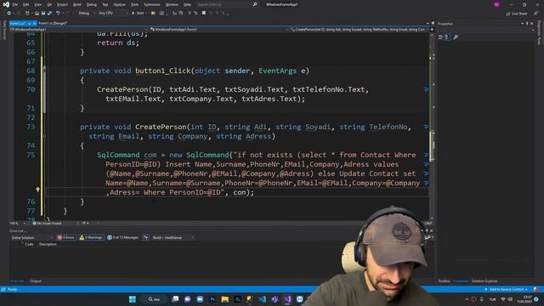Image resolution: width=544 pixels, height=306 pixels.
Task: Toggle the 0 Warnings filter
Action: [91, 238]
